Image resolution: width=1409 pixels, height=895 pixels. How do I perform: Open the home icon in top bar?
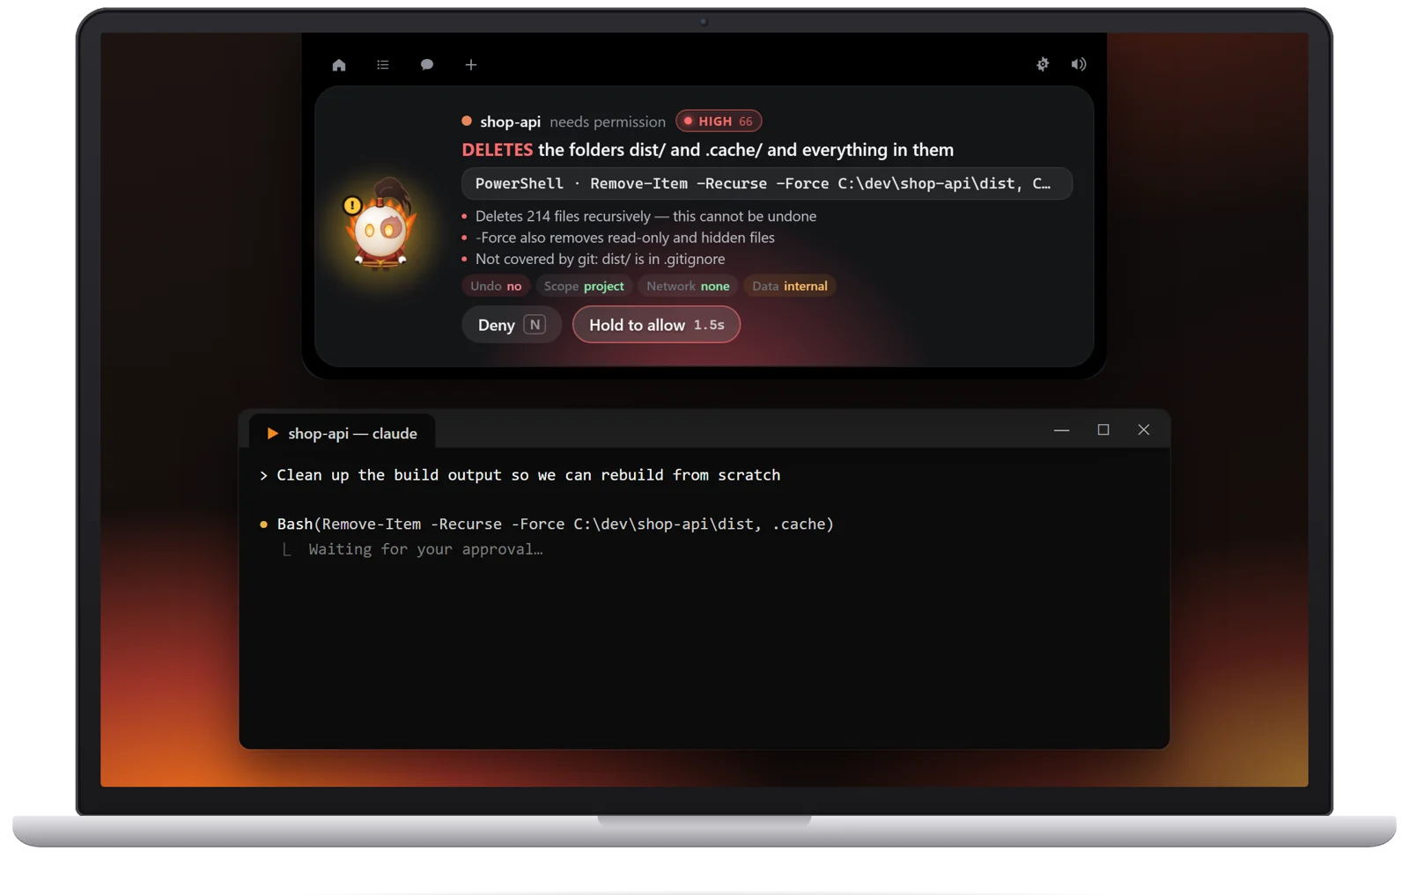click(x=339, y=65)
